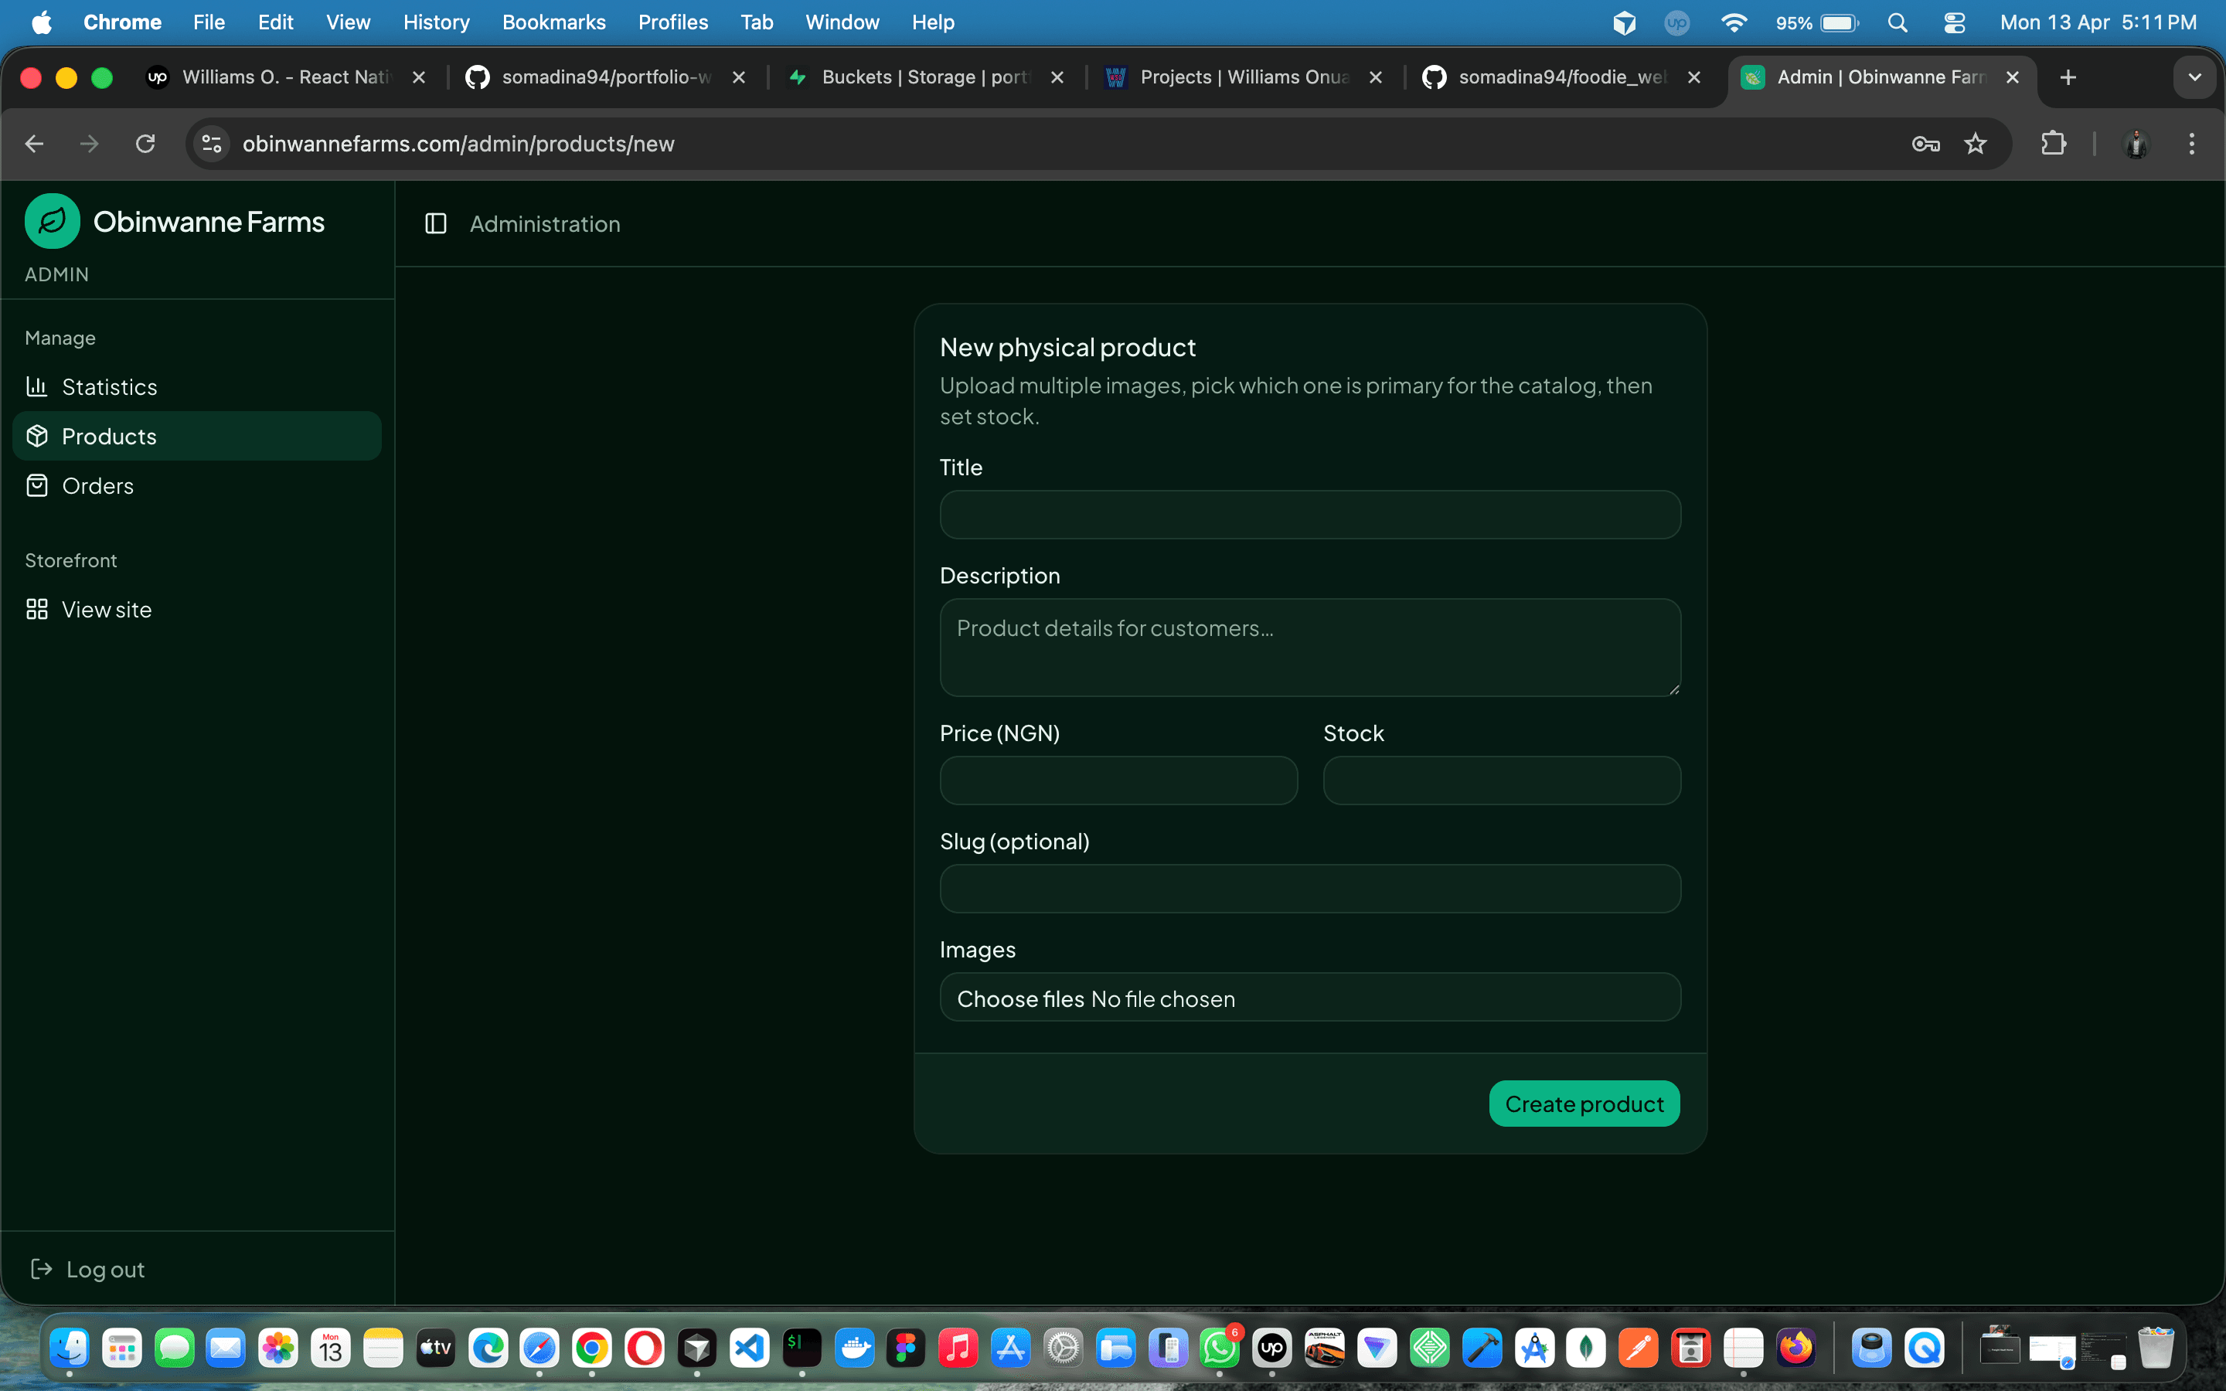Open the site information controls in address bar
2226x1391 pixels.
(211, 144)
